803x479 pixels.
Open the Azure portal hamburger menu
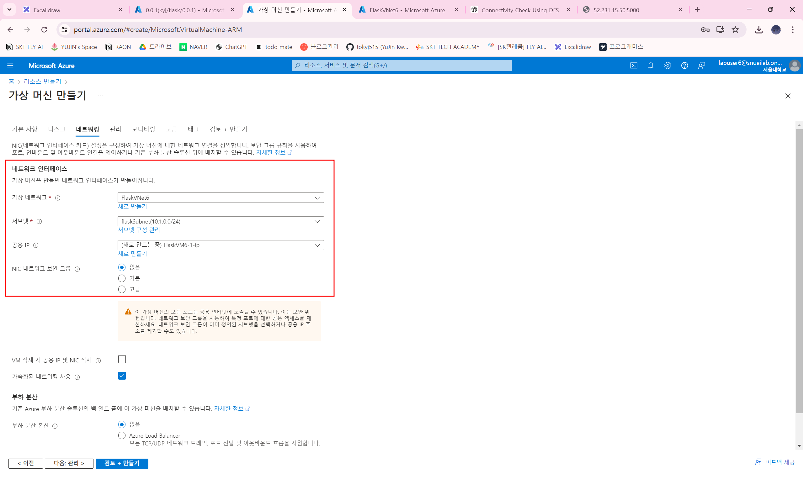pos(10,66)
